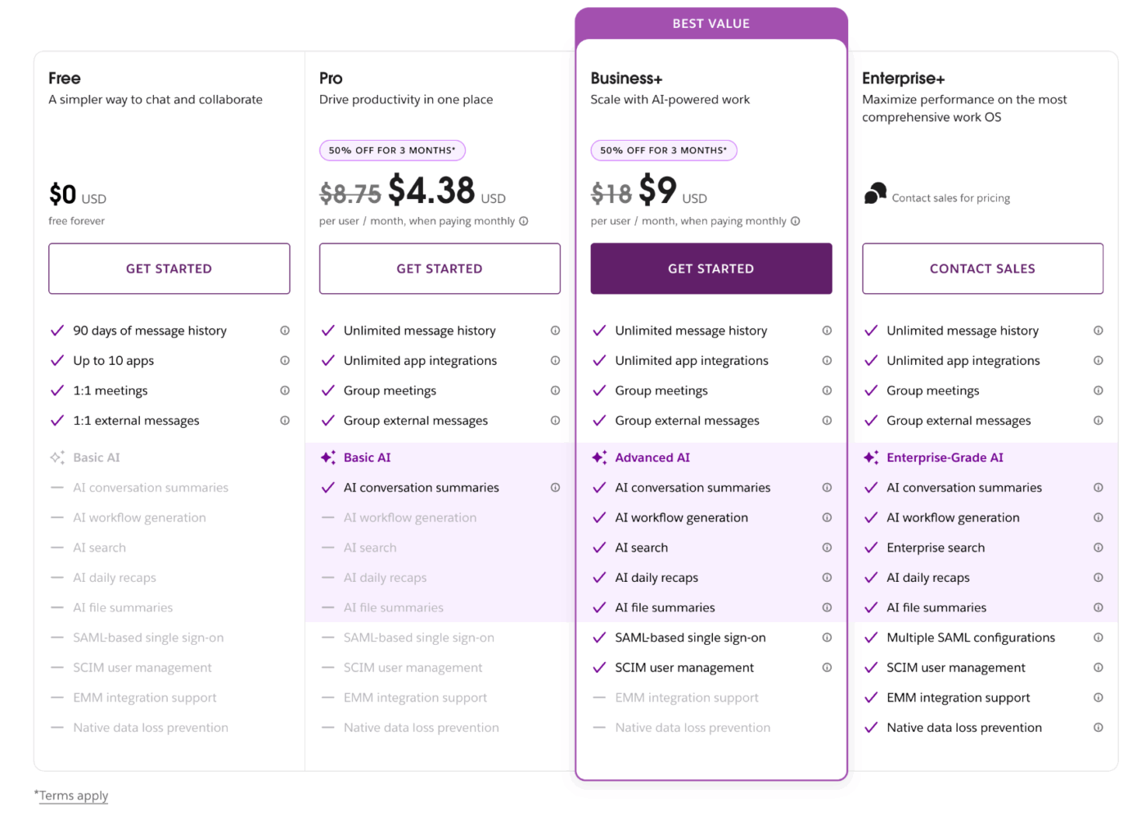Click Get Started under the Free plan

169,268
